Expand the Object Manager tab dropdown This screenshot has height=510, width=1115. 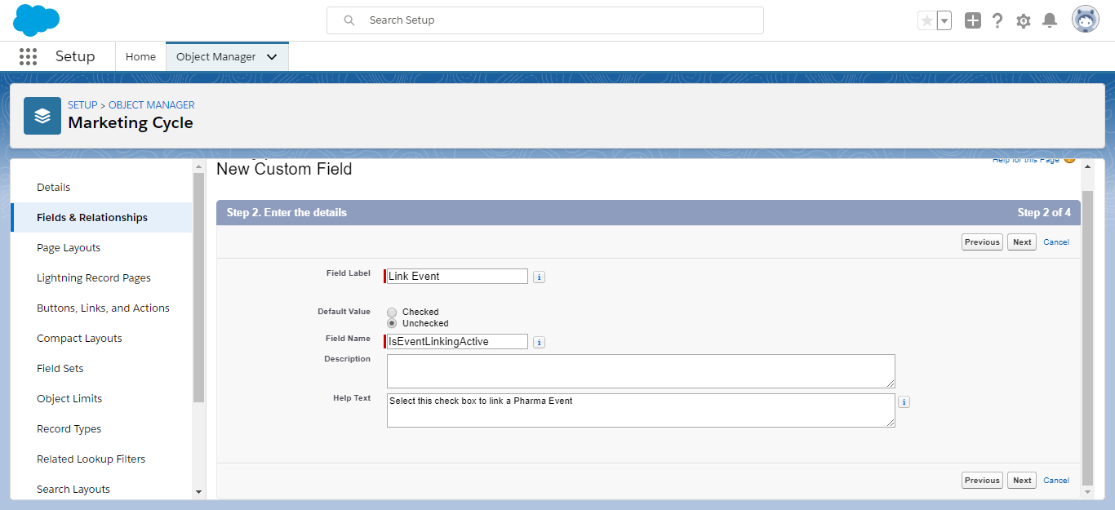pyautogui.click(x=272, y=56)
